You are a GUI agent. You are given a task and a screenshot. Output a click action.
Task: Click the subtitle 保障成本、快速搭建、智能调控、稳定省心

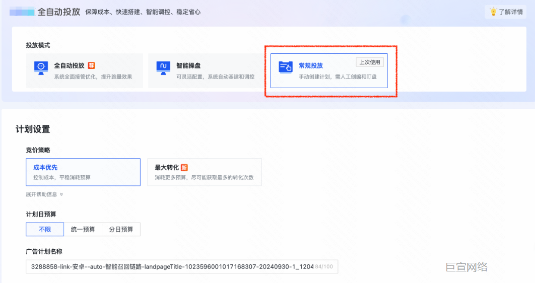click(x=143, y=12)
